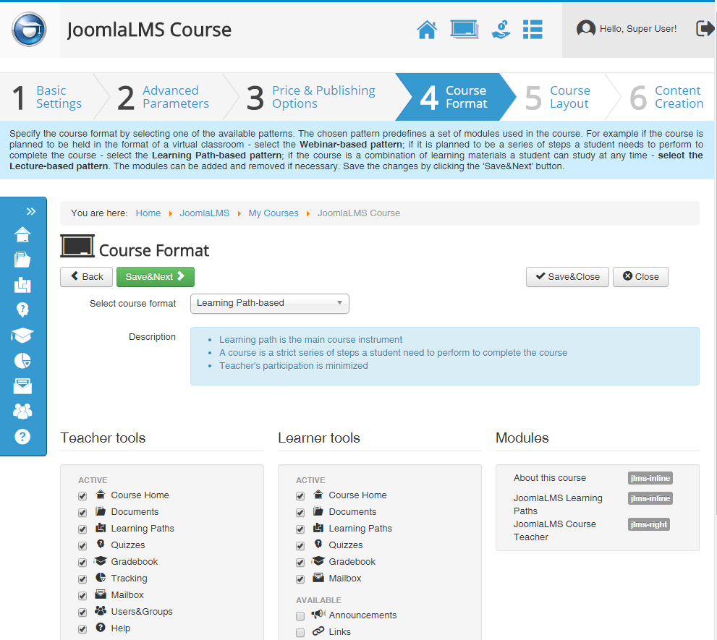The height and width of the screenshot is (640, 717).
Task: Open Documents in the blue sidebar
Action: pos(22,260)
